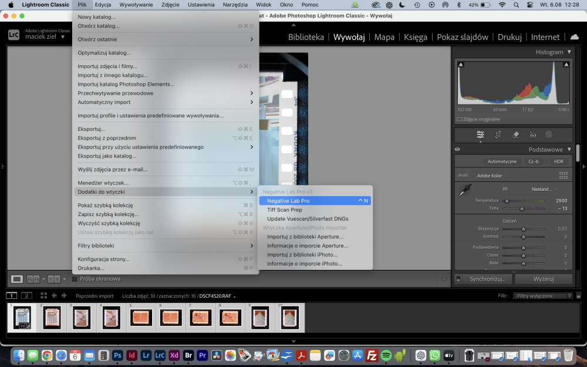Enable HDR editing mode
The height and width of the screenshot is (367, 587).
[x=559, y=161]
